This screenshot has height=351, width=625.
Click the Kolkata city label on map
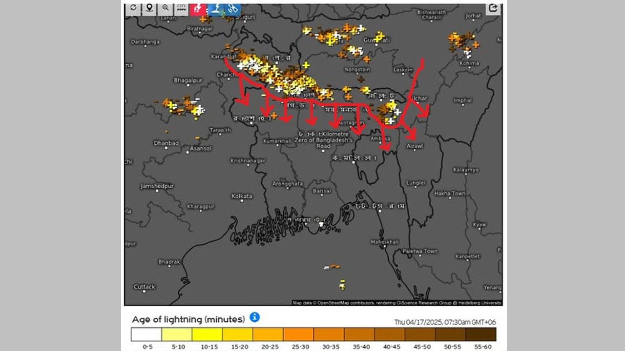click(x=242, y=196)
